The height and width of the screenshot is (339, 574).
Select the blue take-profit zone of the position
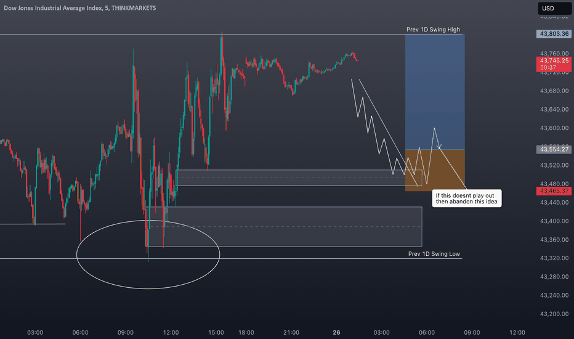[435, 92]
